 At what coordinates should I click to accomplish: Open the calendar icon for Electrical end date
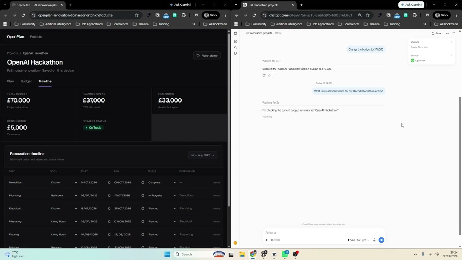click(x=143, y=209)
